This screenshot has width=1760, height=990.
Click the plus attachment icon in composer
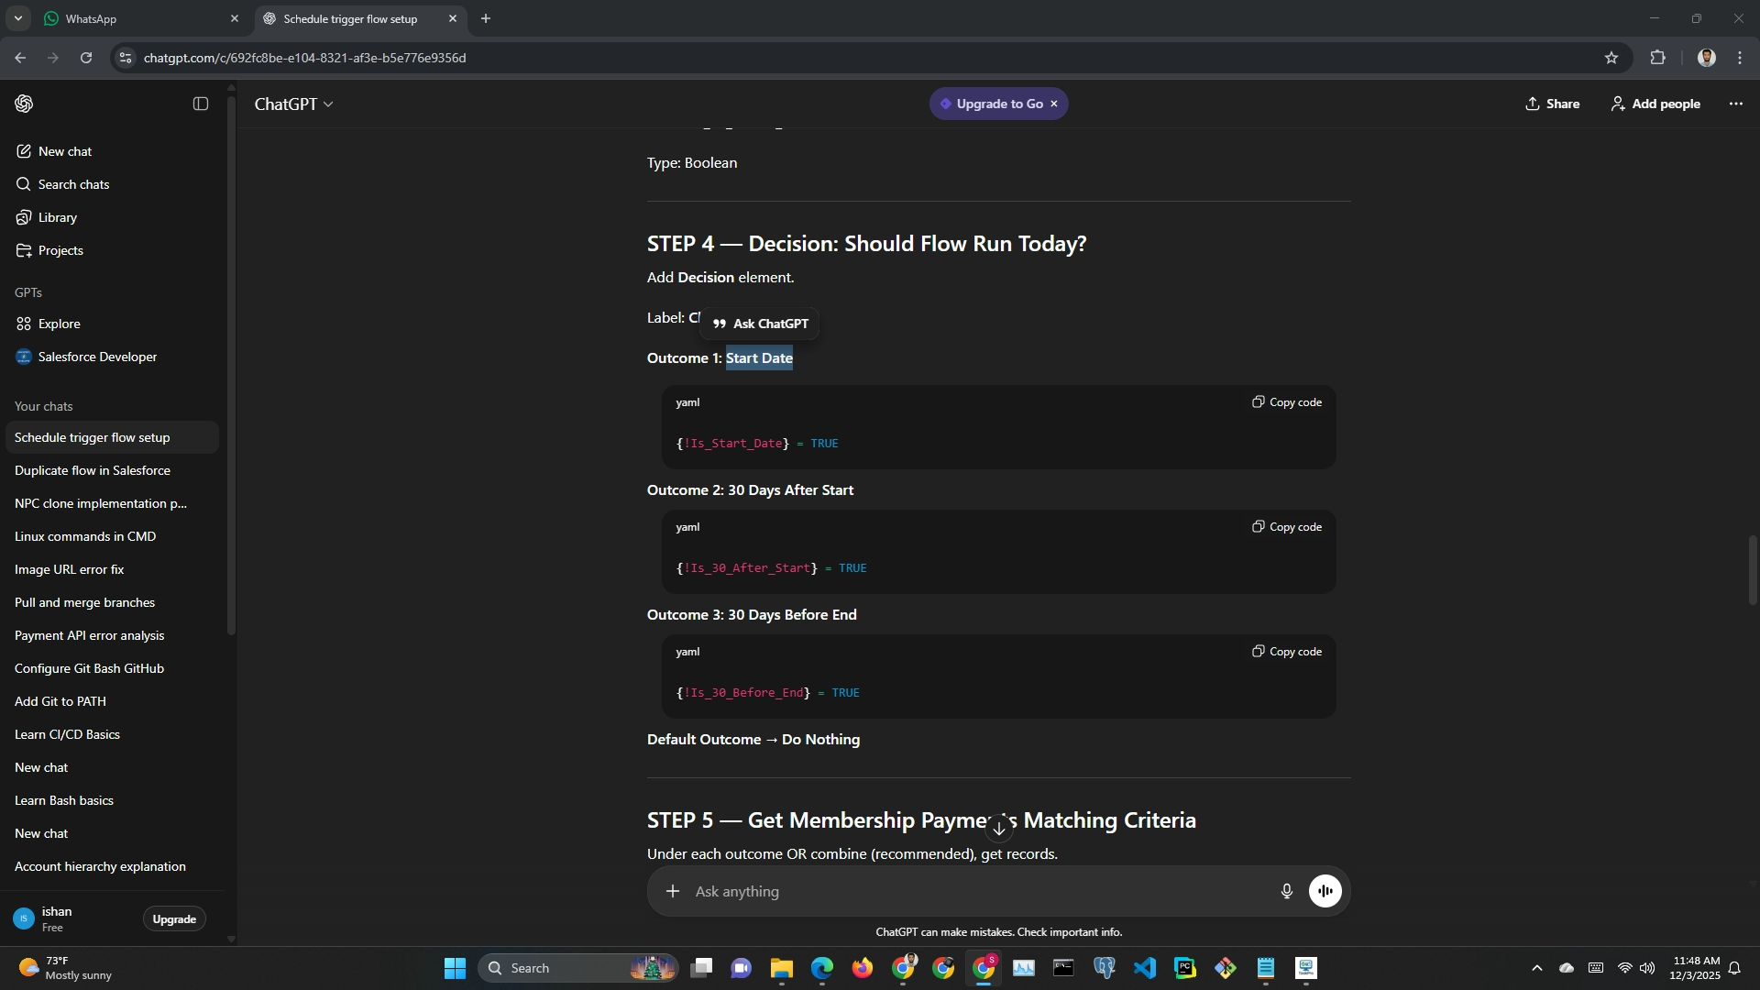tap(673, 891)
